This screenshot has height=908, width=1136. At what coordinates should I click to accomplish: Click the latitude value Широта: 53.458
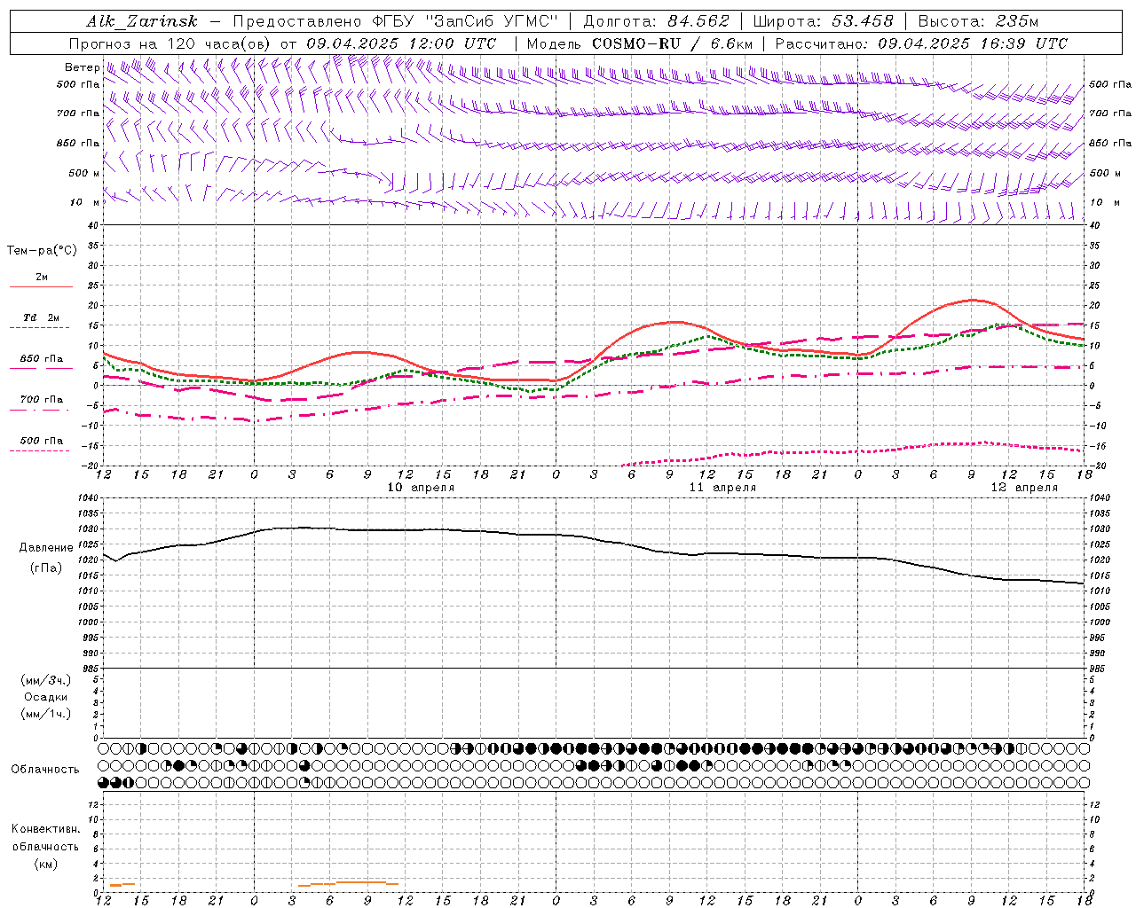click(823, 21)
